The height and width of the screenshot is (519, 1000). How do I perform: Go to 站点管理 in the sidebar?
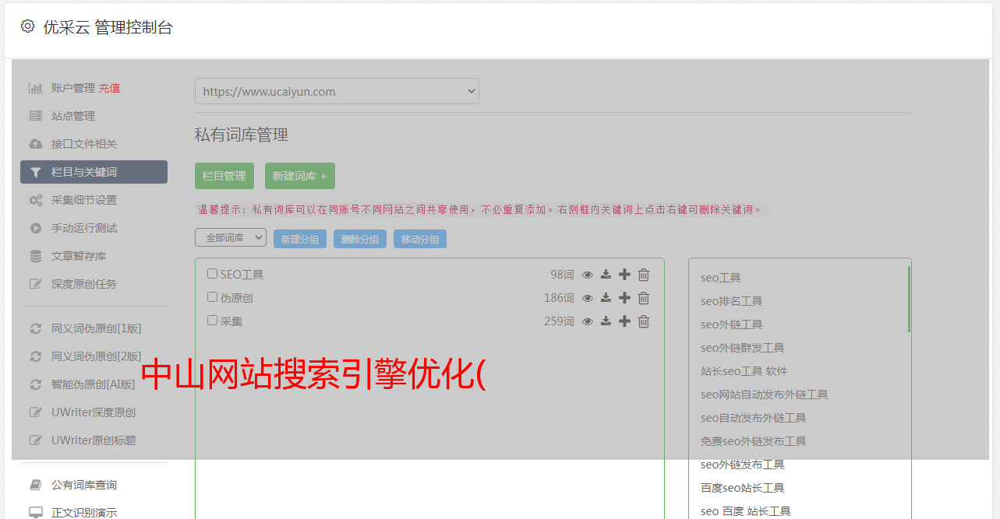(73, 116)
